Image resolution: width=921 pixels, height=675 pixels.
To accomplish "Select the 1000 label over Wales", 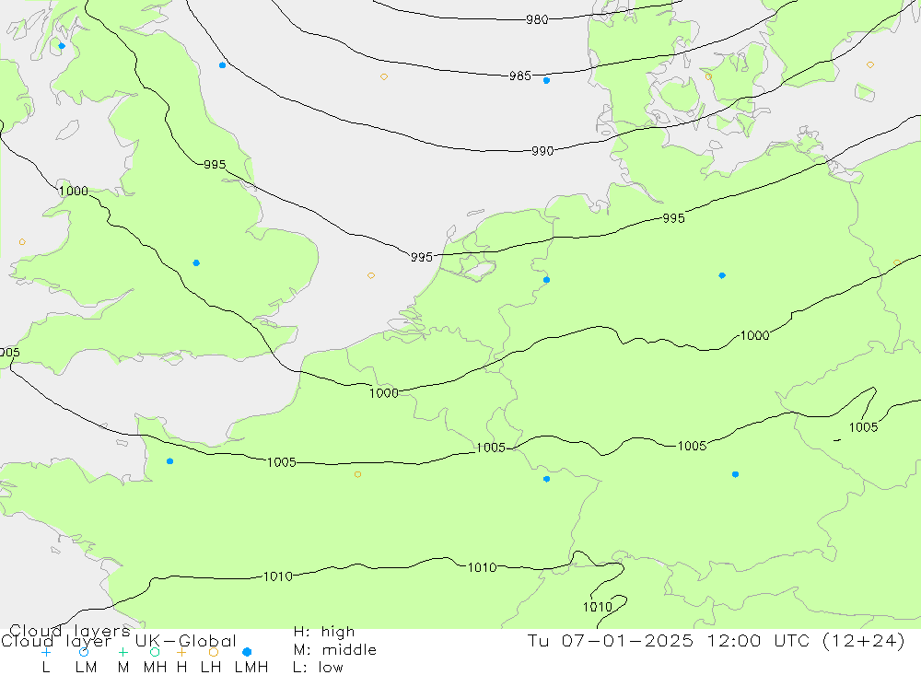I will (74, 192).
